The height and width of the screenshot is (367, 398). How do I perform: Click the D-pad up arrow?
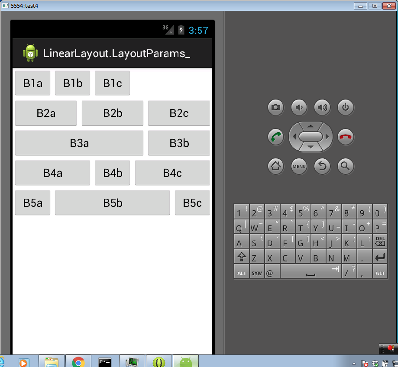click(311, 126)
